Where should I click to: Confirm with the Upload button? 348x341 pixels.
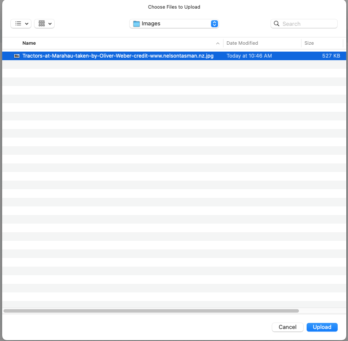tap(322, 327)
